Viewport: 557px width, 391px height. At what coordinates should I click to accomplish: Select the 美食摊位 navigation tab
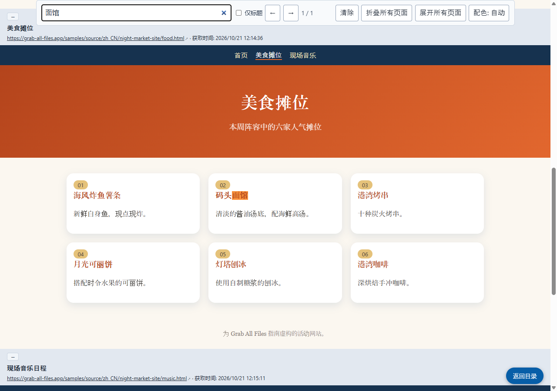tap(268, 55)
